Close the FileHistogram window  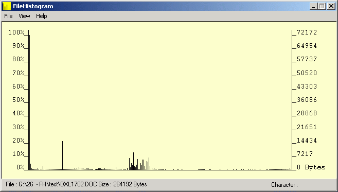[331, 6]
